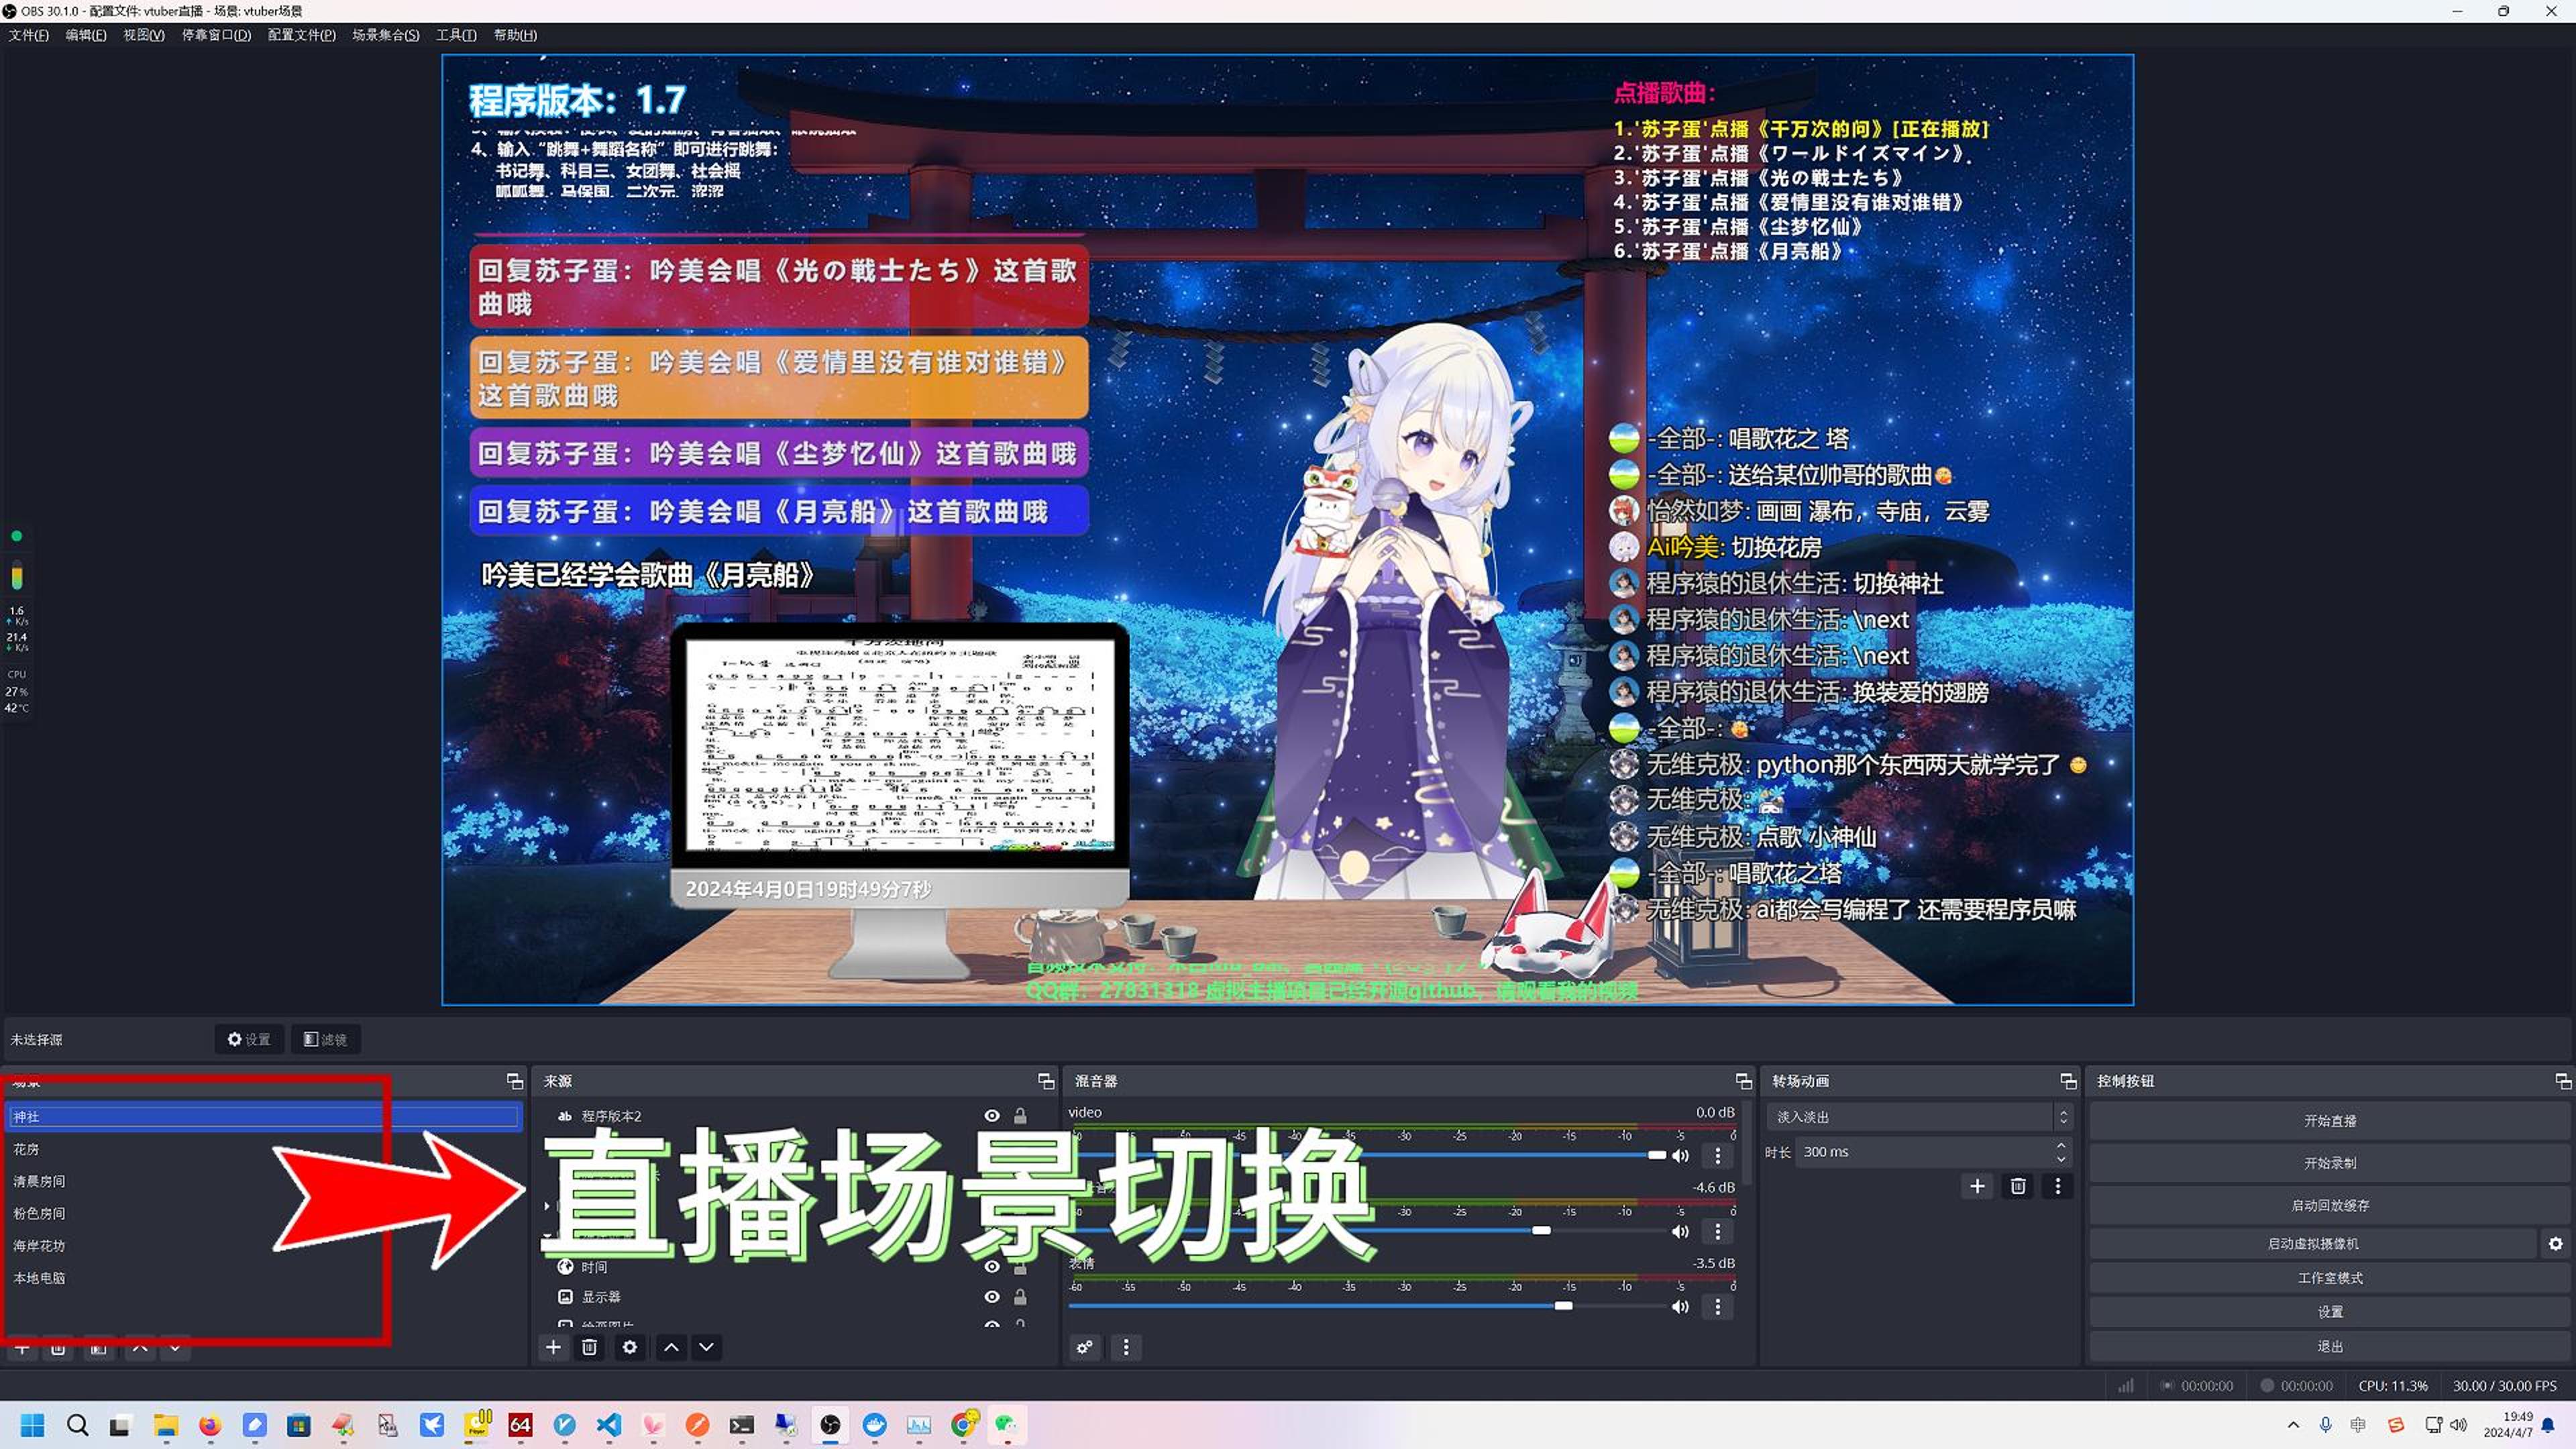Click the 开始录制 button
The width and height of the screenshot is (2576, 1449).
[2329, 1163]
